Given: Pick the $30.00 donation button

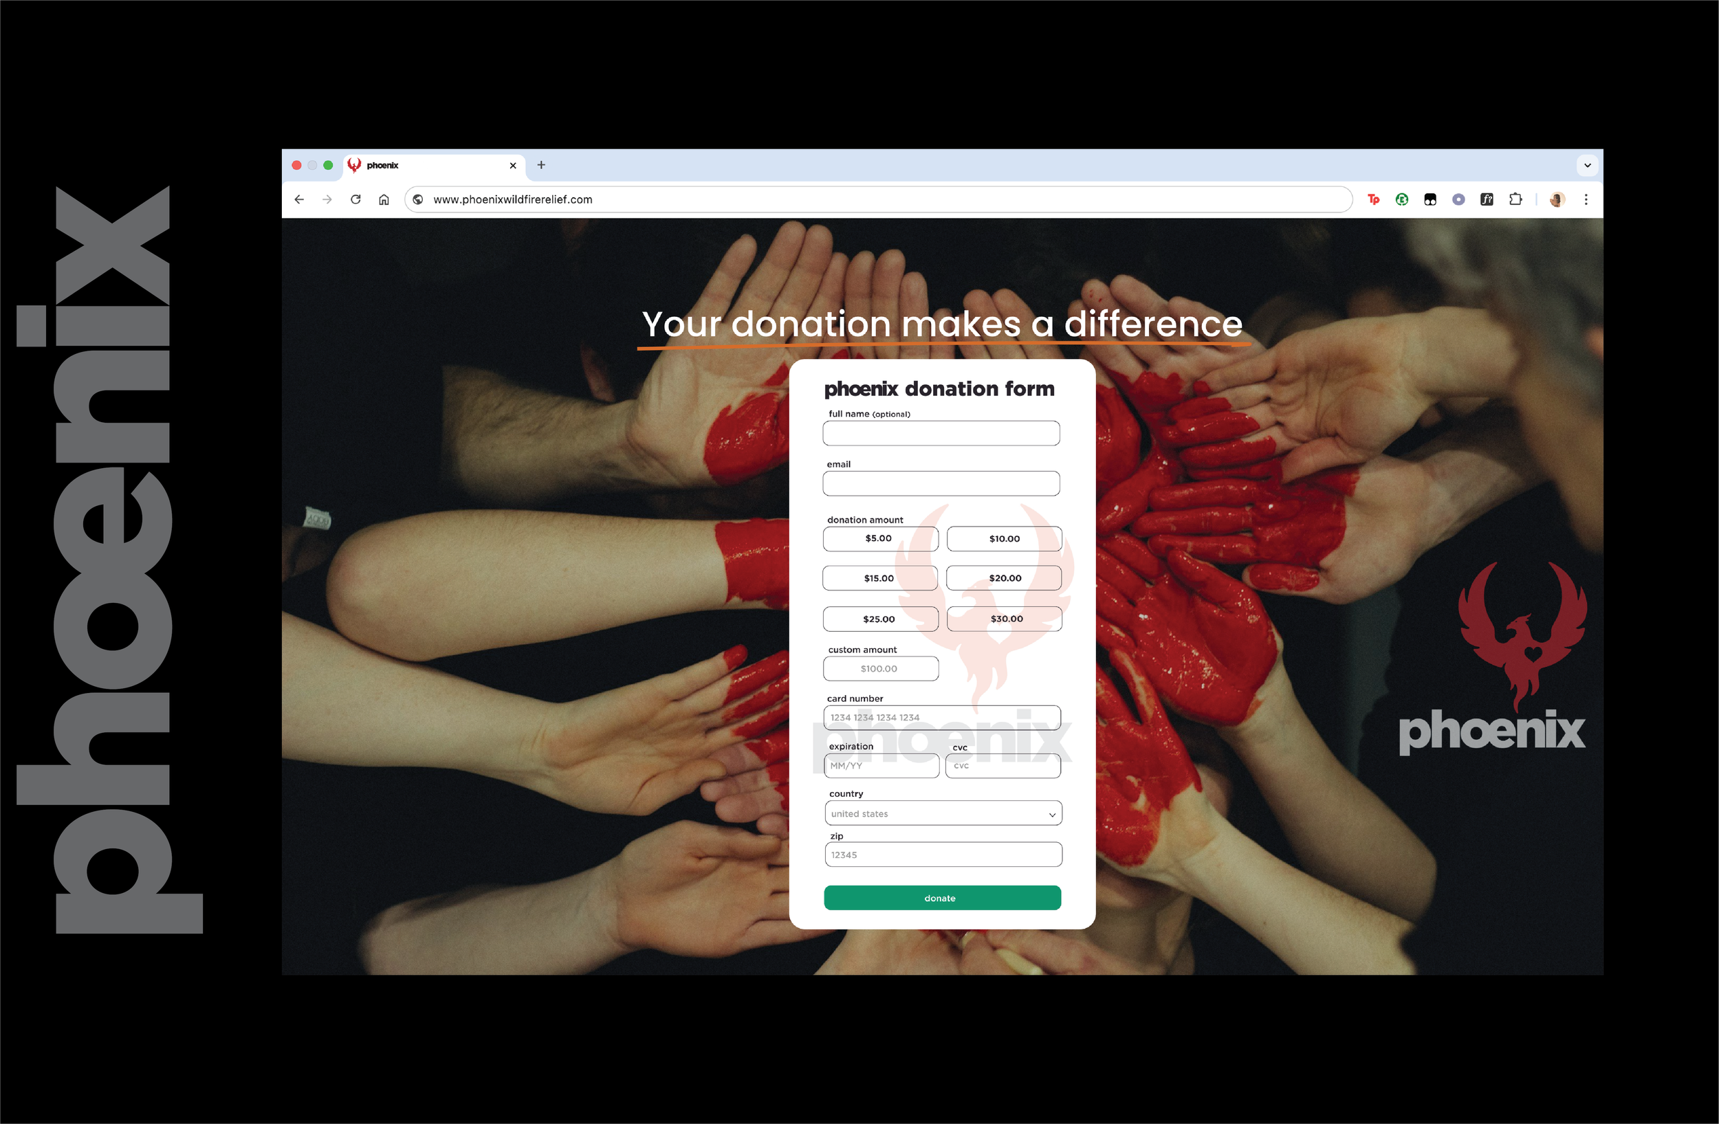Looking at the screenshot, I should click(1005, 619).
